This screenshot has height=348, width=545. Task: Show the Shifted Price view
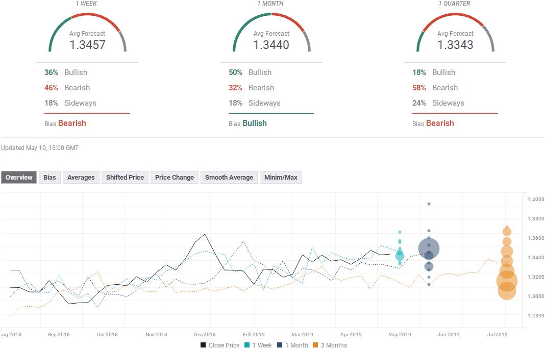pos(125,178)
